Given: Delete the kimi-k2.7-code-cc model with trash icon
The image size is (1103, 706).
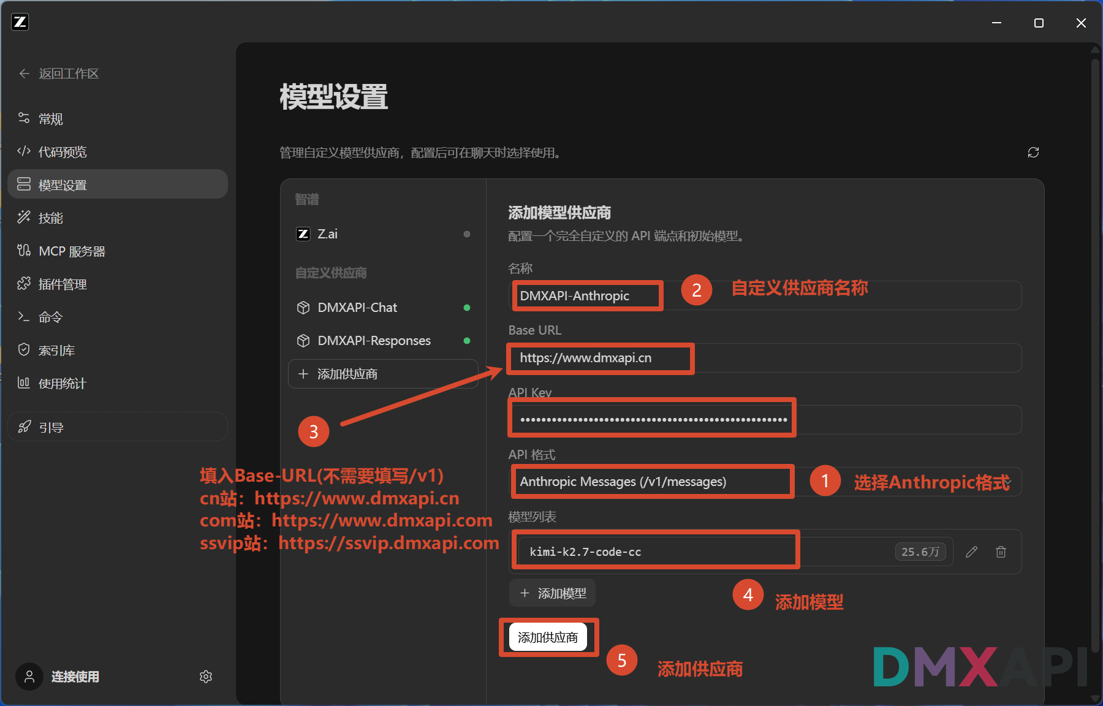Looking at the screenshot, I should coord(1001,552).
